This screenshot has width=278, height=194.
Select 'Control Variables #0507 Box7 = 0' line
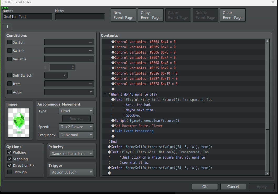tap(184, 57)
